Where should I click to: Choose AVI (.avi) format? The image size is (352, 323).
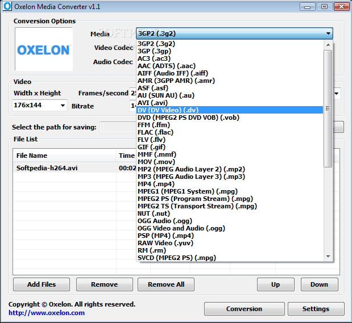pyautogui.click(x=230, y=103)
